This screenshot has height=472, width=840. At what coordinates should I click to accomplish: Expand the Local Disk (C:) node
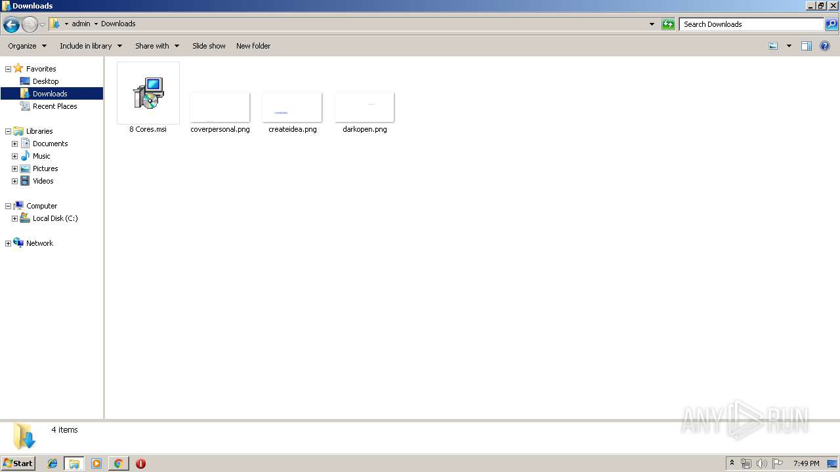click(14, 218)
